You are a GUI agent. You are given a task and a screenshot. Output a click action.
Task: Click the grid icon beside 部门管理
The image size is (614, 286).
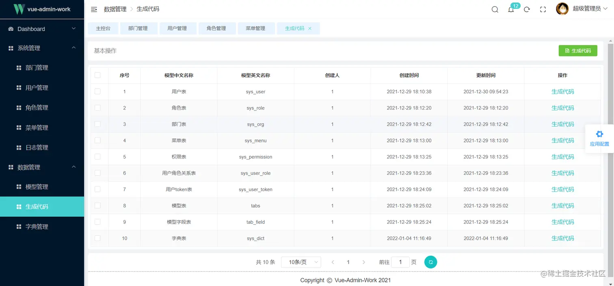click(19, 68)
